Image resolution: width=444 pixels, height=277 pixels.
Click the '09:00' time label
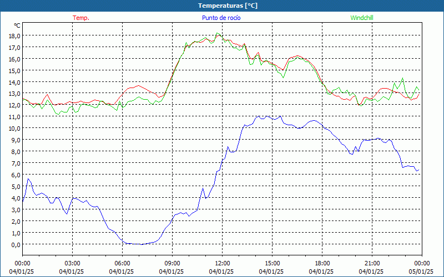coord(172,264)
